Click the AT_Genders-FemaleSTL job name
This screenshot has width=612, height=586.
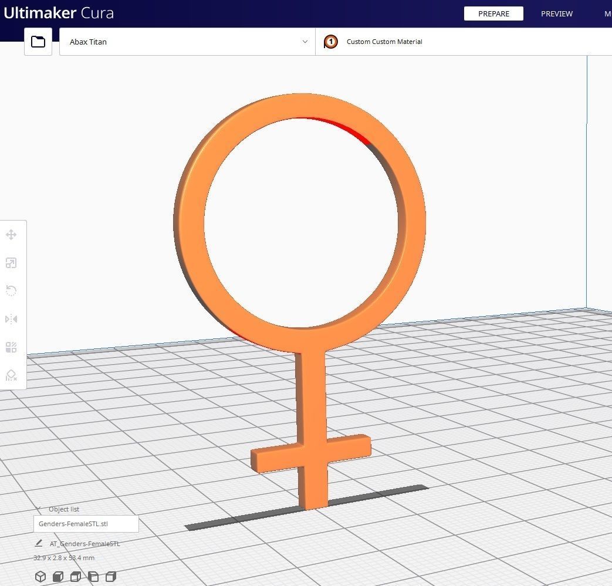click(84, 544)
